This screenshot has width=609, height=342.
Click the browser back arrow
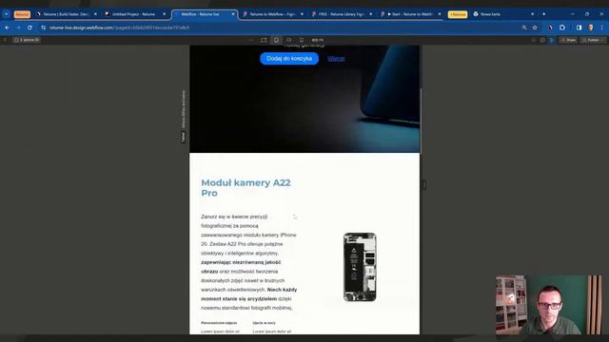click(7, 28)
